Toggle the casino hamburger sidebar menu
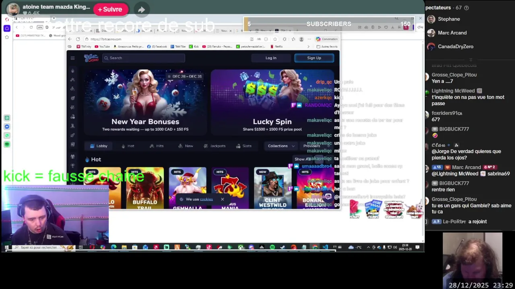Viewport: 515px width, 289px height. click(x=72, y=58)
